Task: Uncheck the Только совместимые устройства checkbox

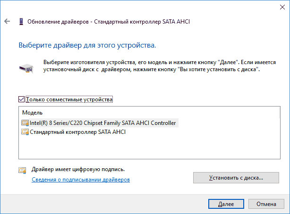Action: coord(21,99)
